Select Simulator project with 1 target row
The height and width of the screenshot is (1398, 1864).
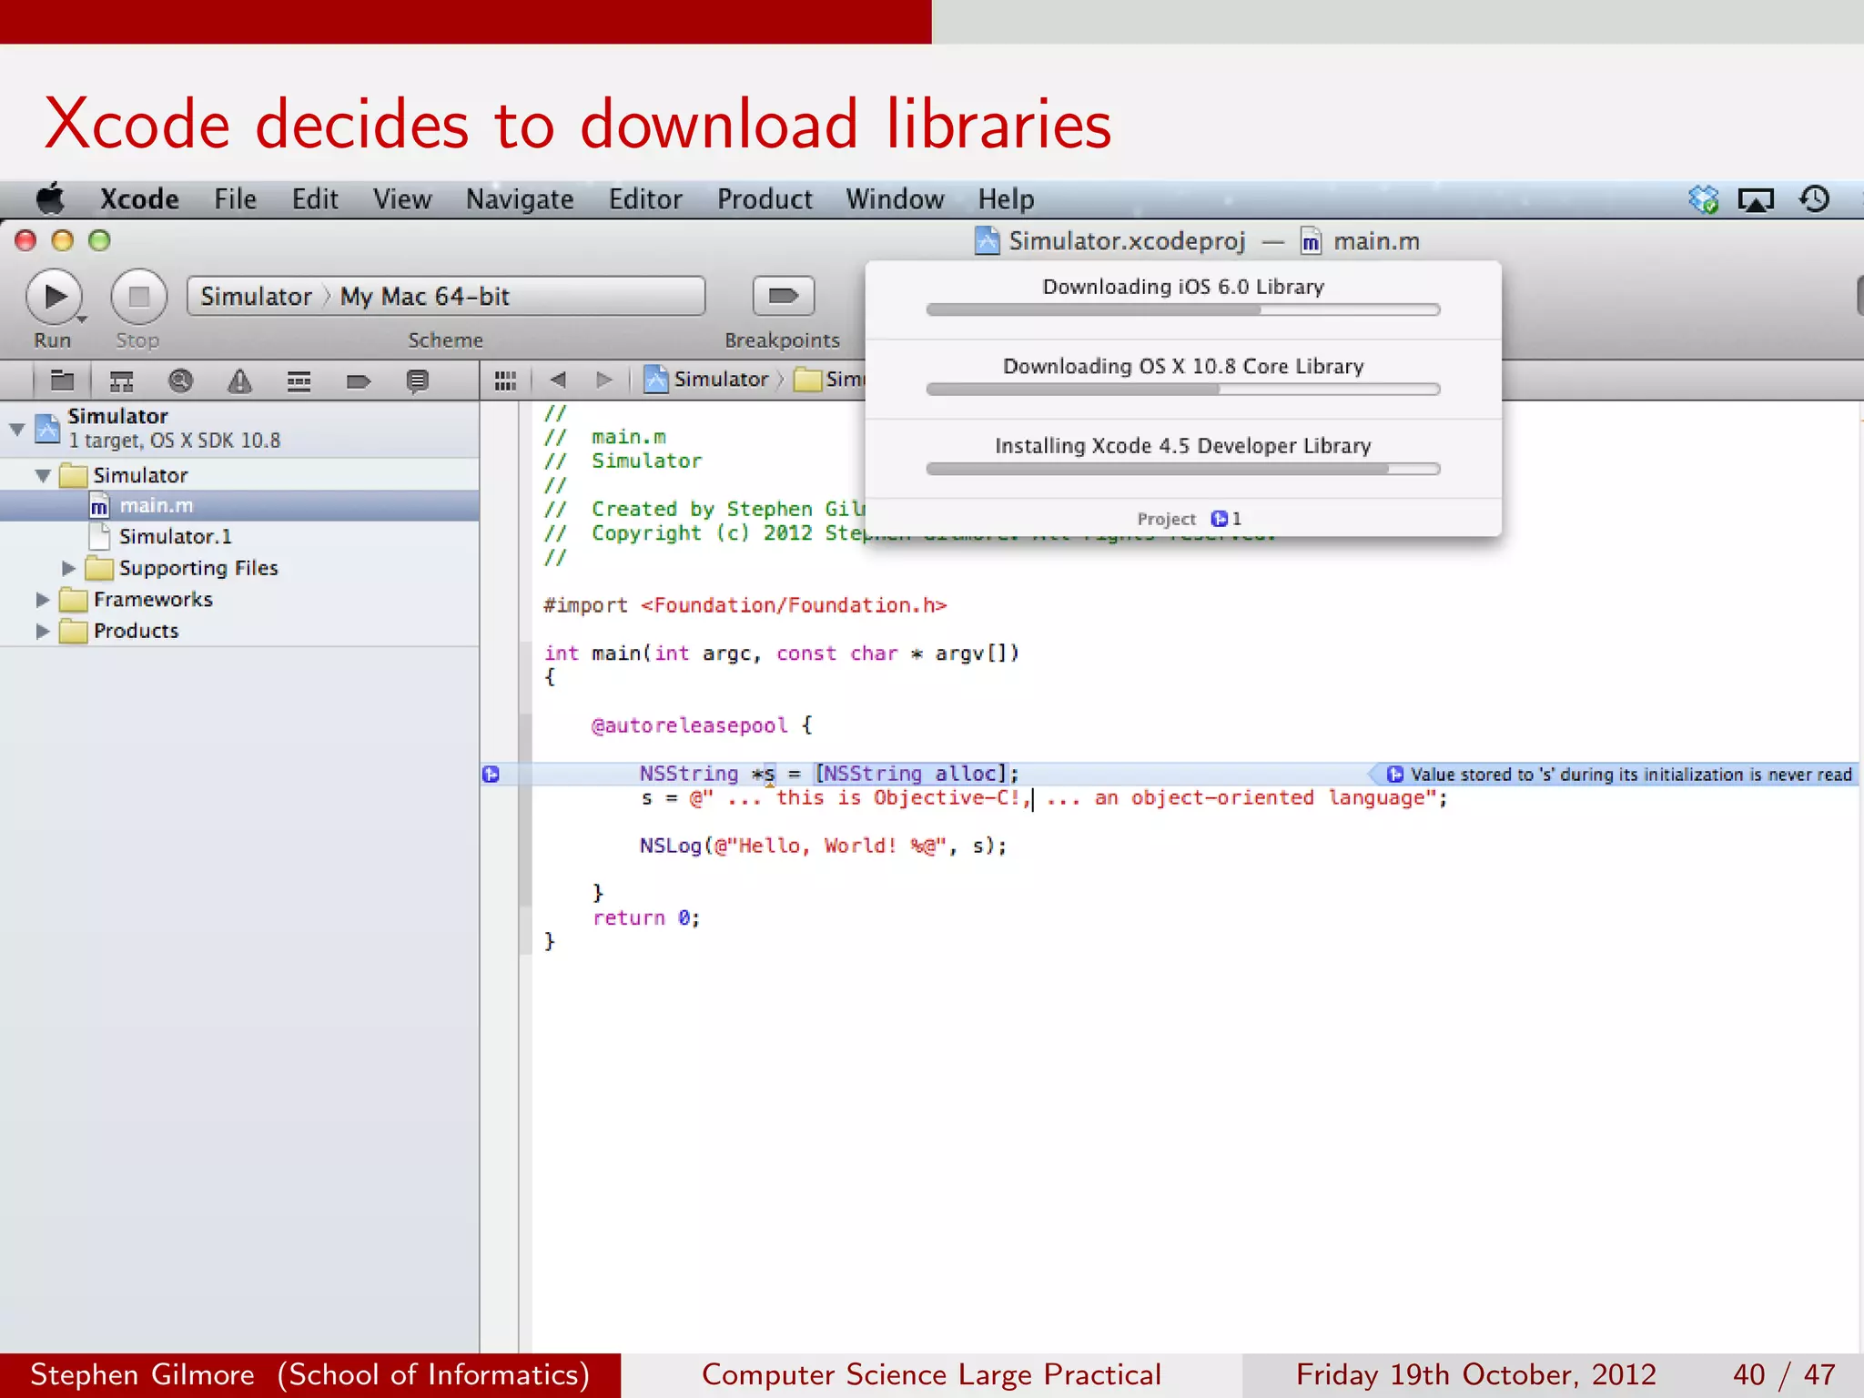click(239, 428)
